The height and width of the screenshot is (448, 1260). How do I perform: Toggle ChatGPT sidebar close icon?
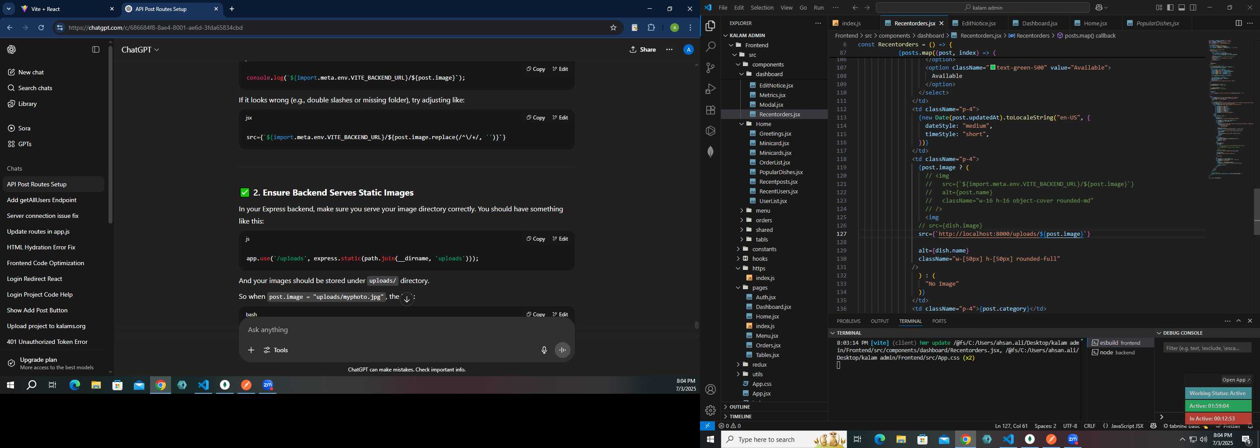click(96, 49)
